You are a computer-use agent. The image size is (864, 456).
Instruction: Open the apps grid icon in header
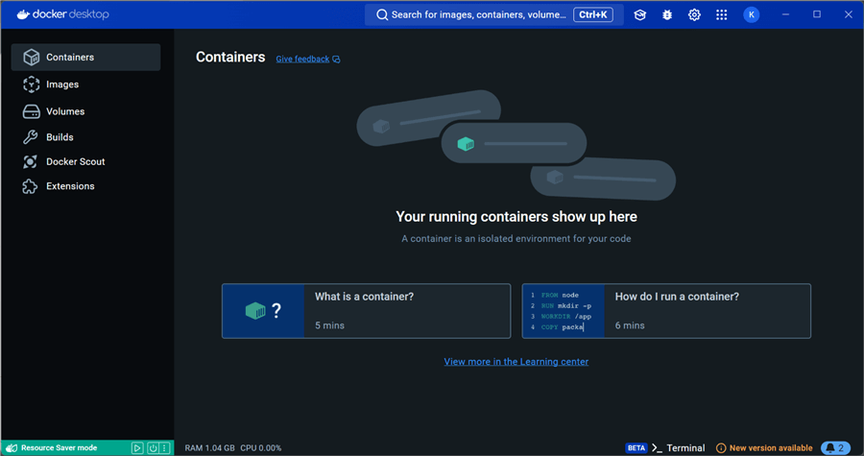(x=722, y=14)
